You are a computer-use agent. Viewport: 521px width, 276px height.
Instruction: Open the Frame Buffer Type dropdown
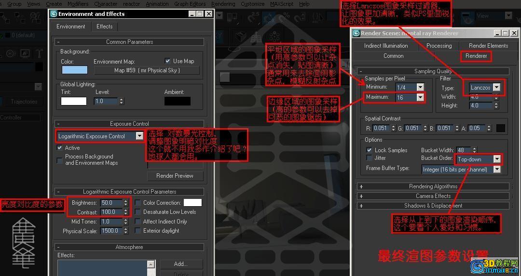497,170
